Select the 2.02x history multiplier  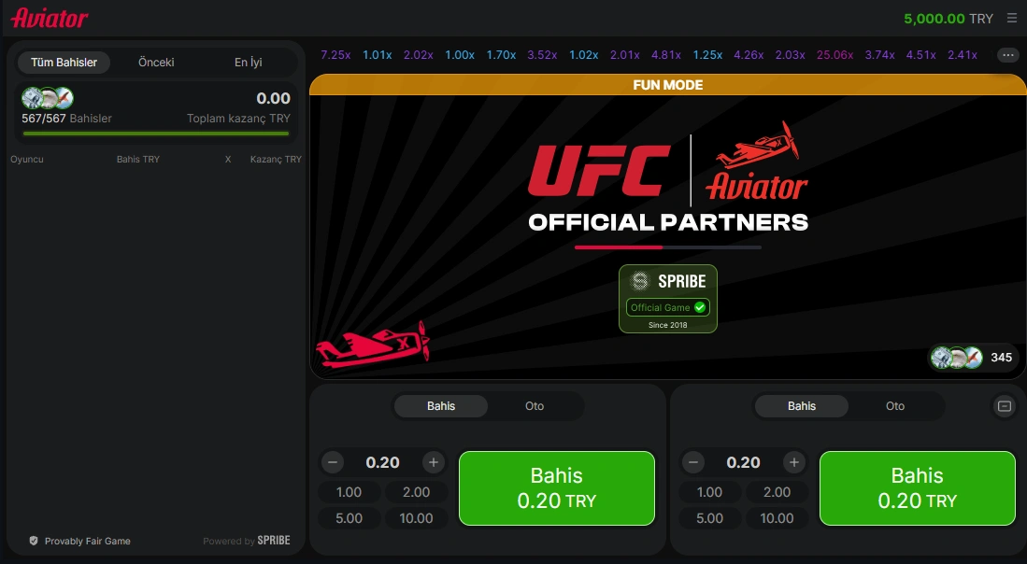point(419,55)
